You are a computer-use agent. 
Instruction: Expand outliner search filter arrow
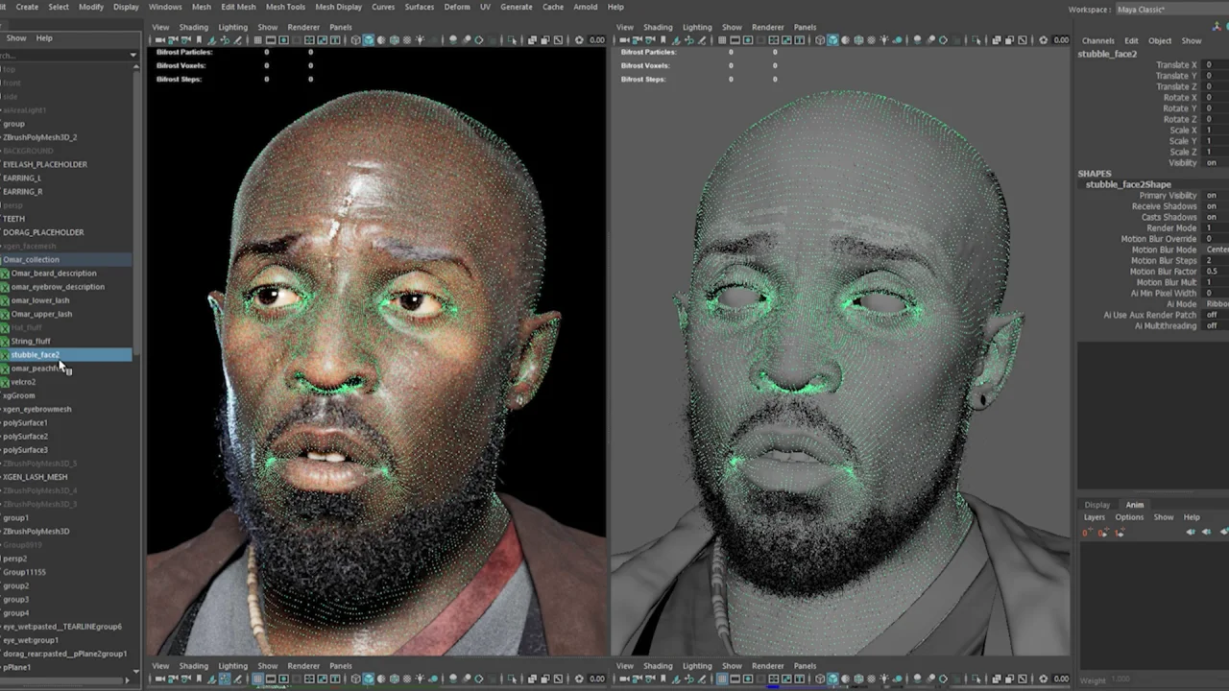pyautogui.click(x=133, y=56)
